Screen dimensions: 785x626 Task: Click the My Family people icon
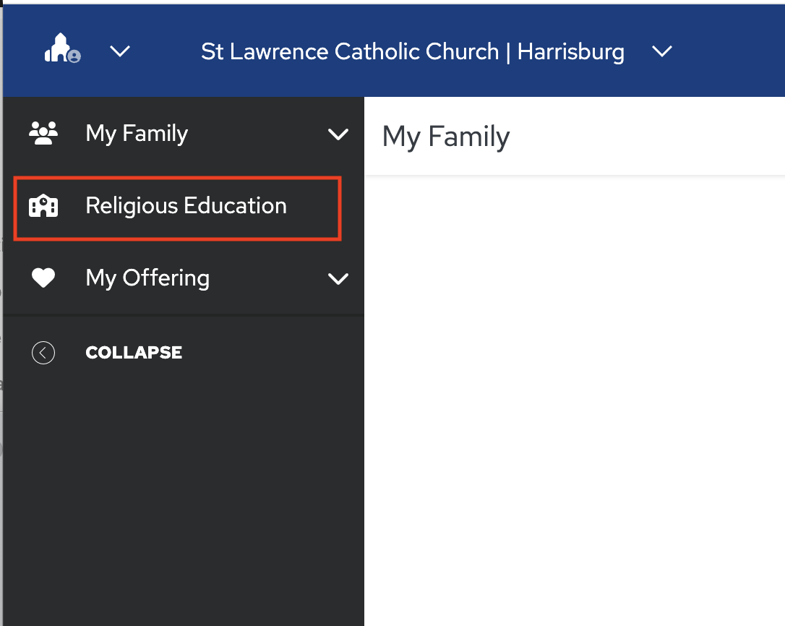click(x=43, y=134)
